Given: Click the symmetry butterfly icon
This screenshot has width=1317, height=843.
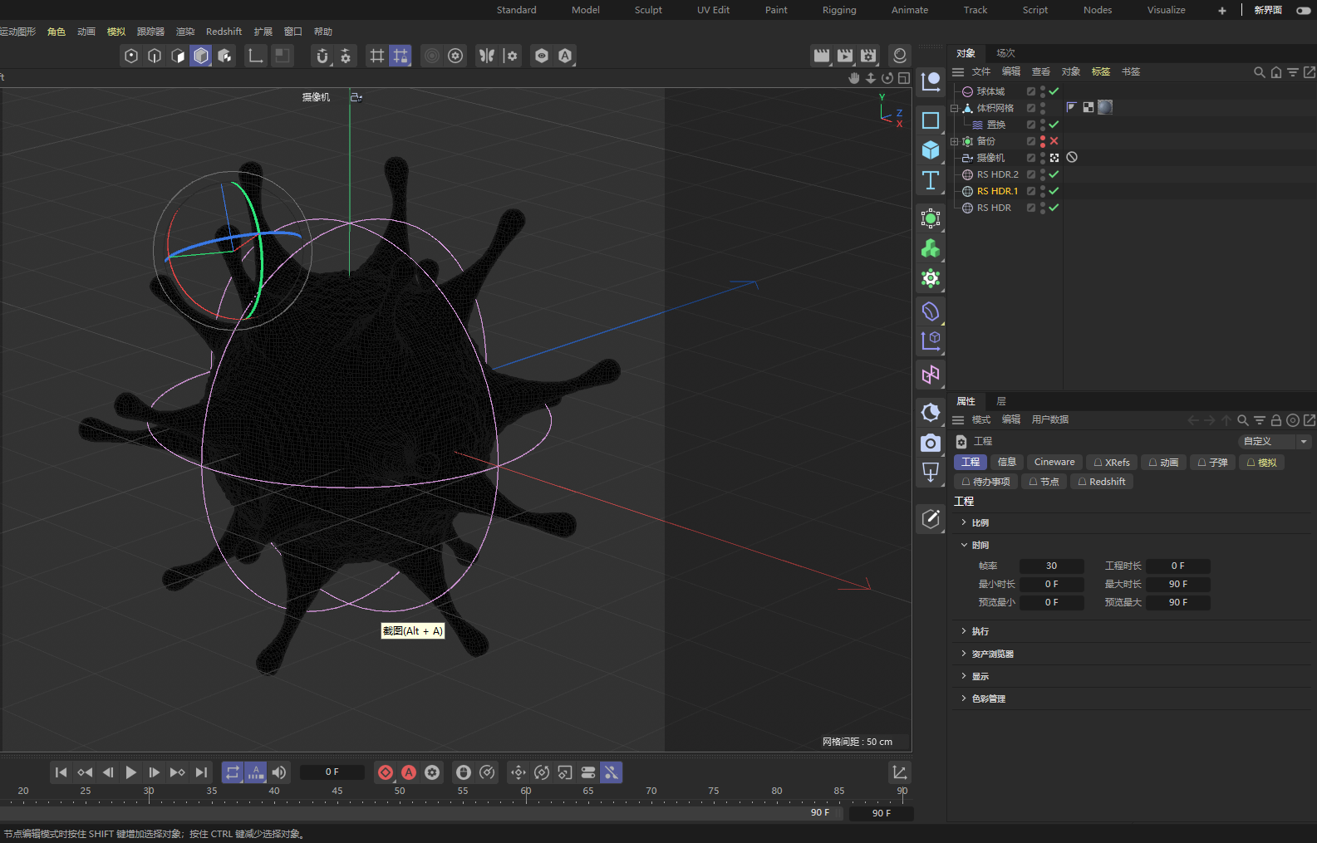Looking at the screenshot, I should coord(487,56).
